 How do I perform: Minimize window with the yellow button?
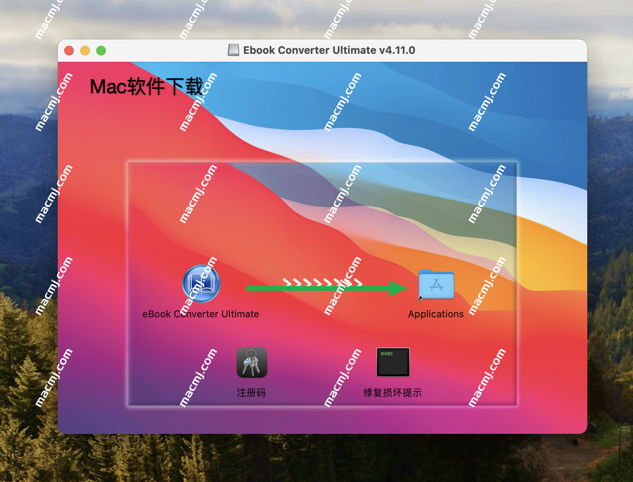tap(85, 51)
